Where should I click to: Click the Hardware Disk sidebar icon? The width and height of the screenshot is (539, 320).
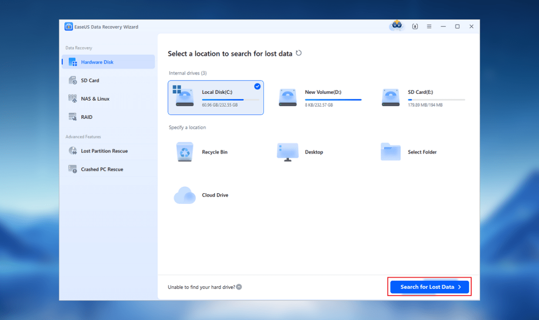(x=73, y=62)
